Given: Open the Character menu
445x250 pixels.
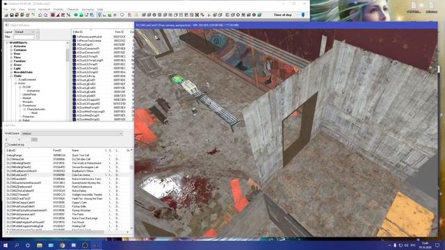Looking at the screenshot, I should pyautogui.click(x=72, y=9).
